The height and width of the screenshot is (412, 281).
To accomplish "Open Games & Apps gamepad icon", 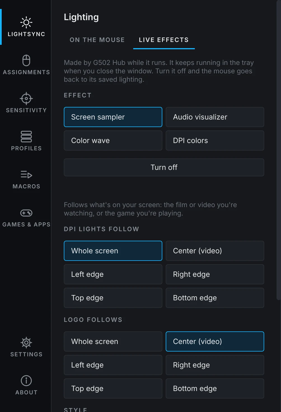I will coord(26,213).
